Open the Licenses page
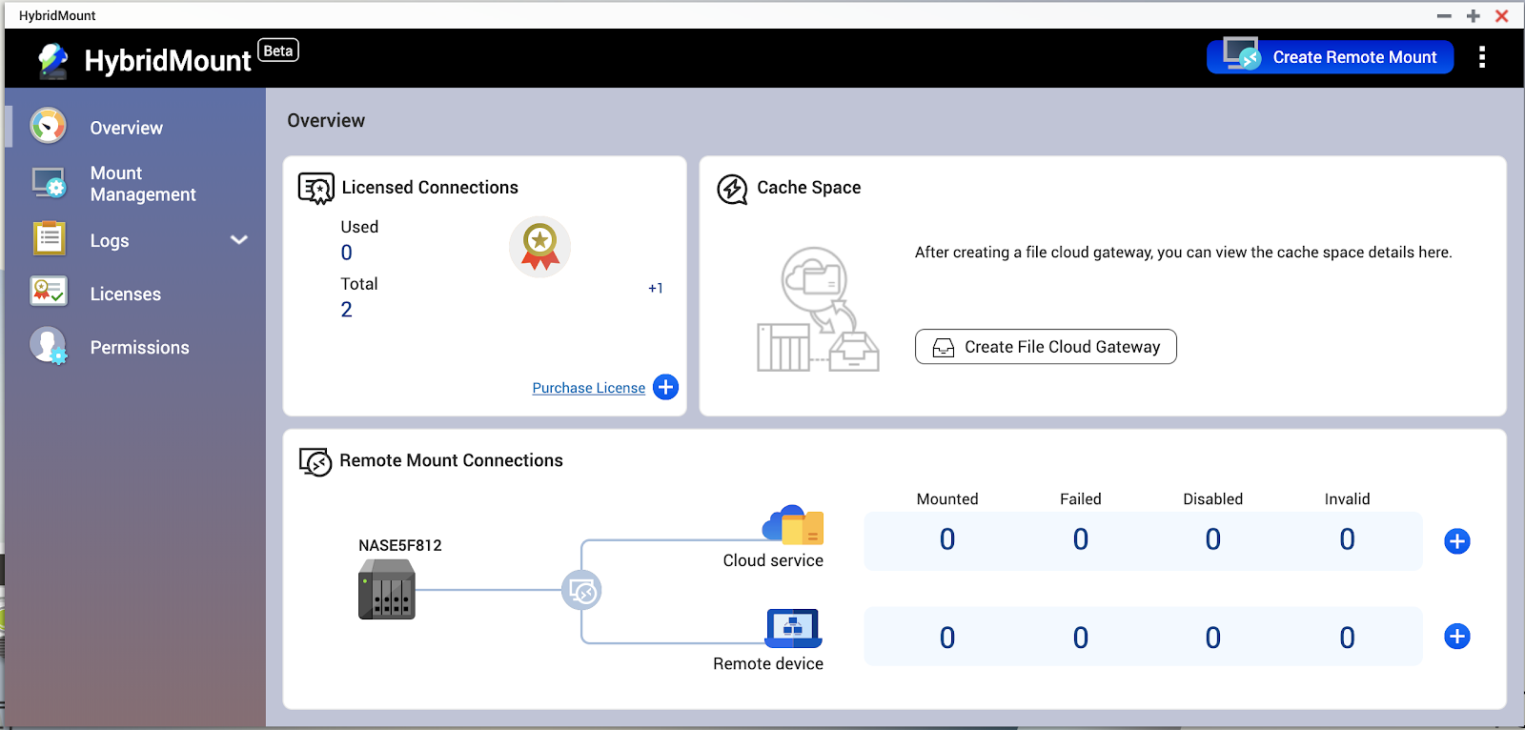Screen dimensions: 1525x730 point(125,294)
